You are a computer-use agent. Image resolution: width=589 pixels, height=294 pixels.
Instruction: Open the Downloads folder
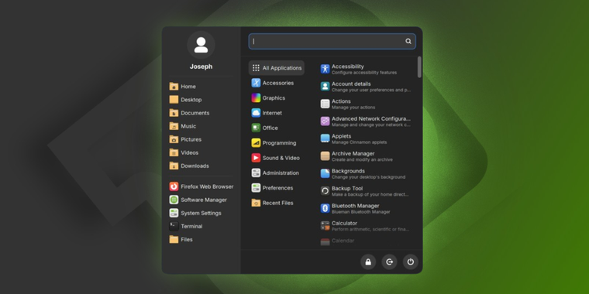[189, 166]
